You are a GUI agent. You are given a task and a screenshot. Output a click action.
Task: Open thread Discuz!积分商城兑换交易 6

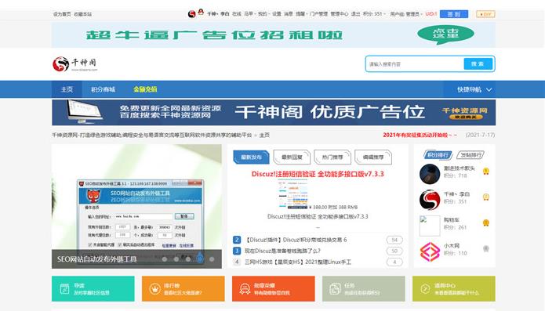296,240
